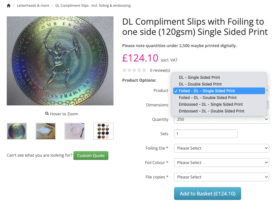Pick Embossed - DL - Single Sided Print
The image size is (277, 206).
tap(211, 104)
